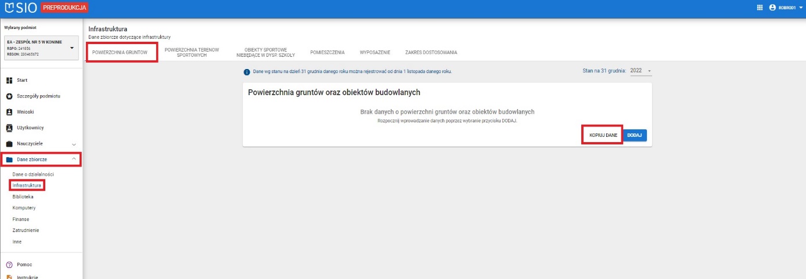Switch to the Pomieszczenia tab

[328, 52]
